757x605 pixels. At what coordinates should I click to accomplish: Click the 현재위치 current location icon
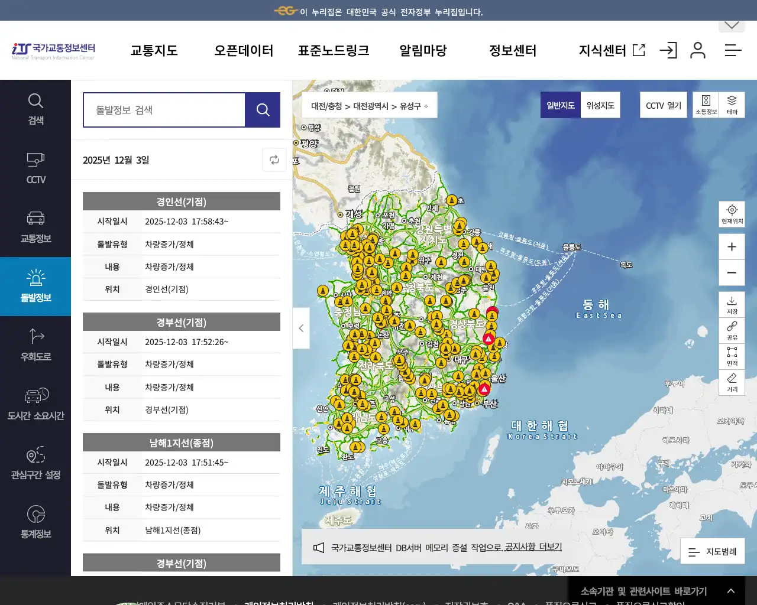[732, 214]
